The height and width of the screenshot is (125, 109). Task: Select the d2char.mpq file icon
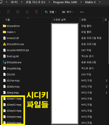4,81
